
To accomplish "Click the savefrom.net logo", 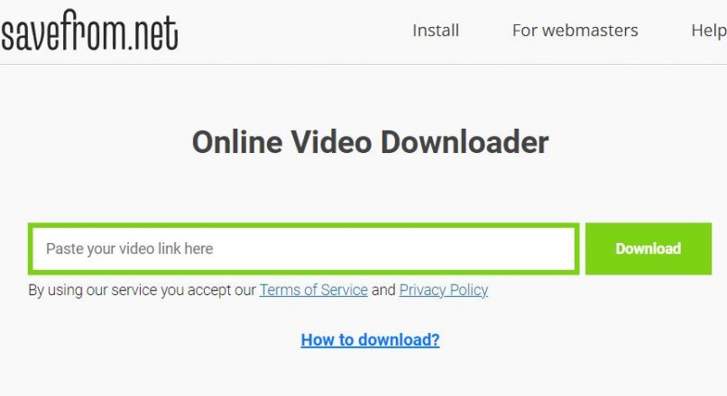I will point(89,31).
